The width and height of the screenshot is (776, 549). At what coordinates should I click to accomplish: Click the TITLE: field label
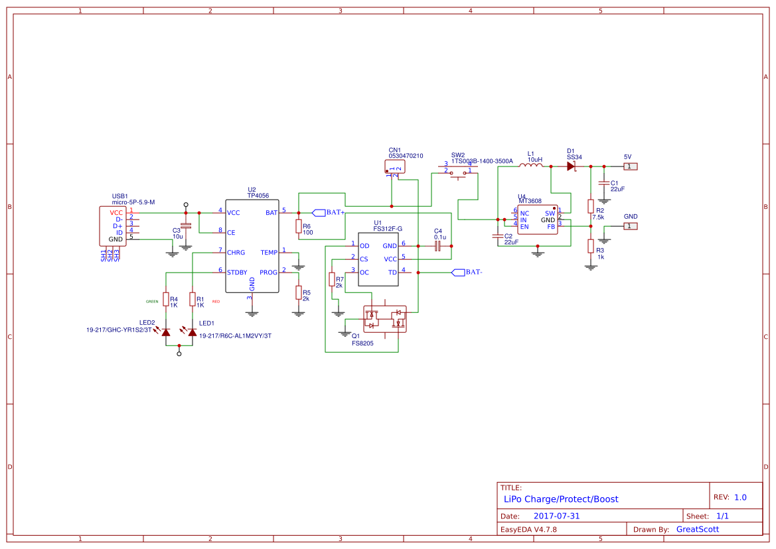coord(510,488)
